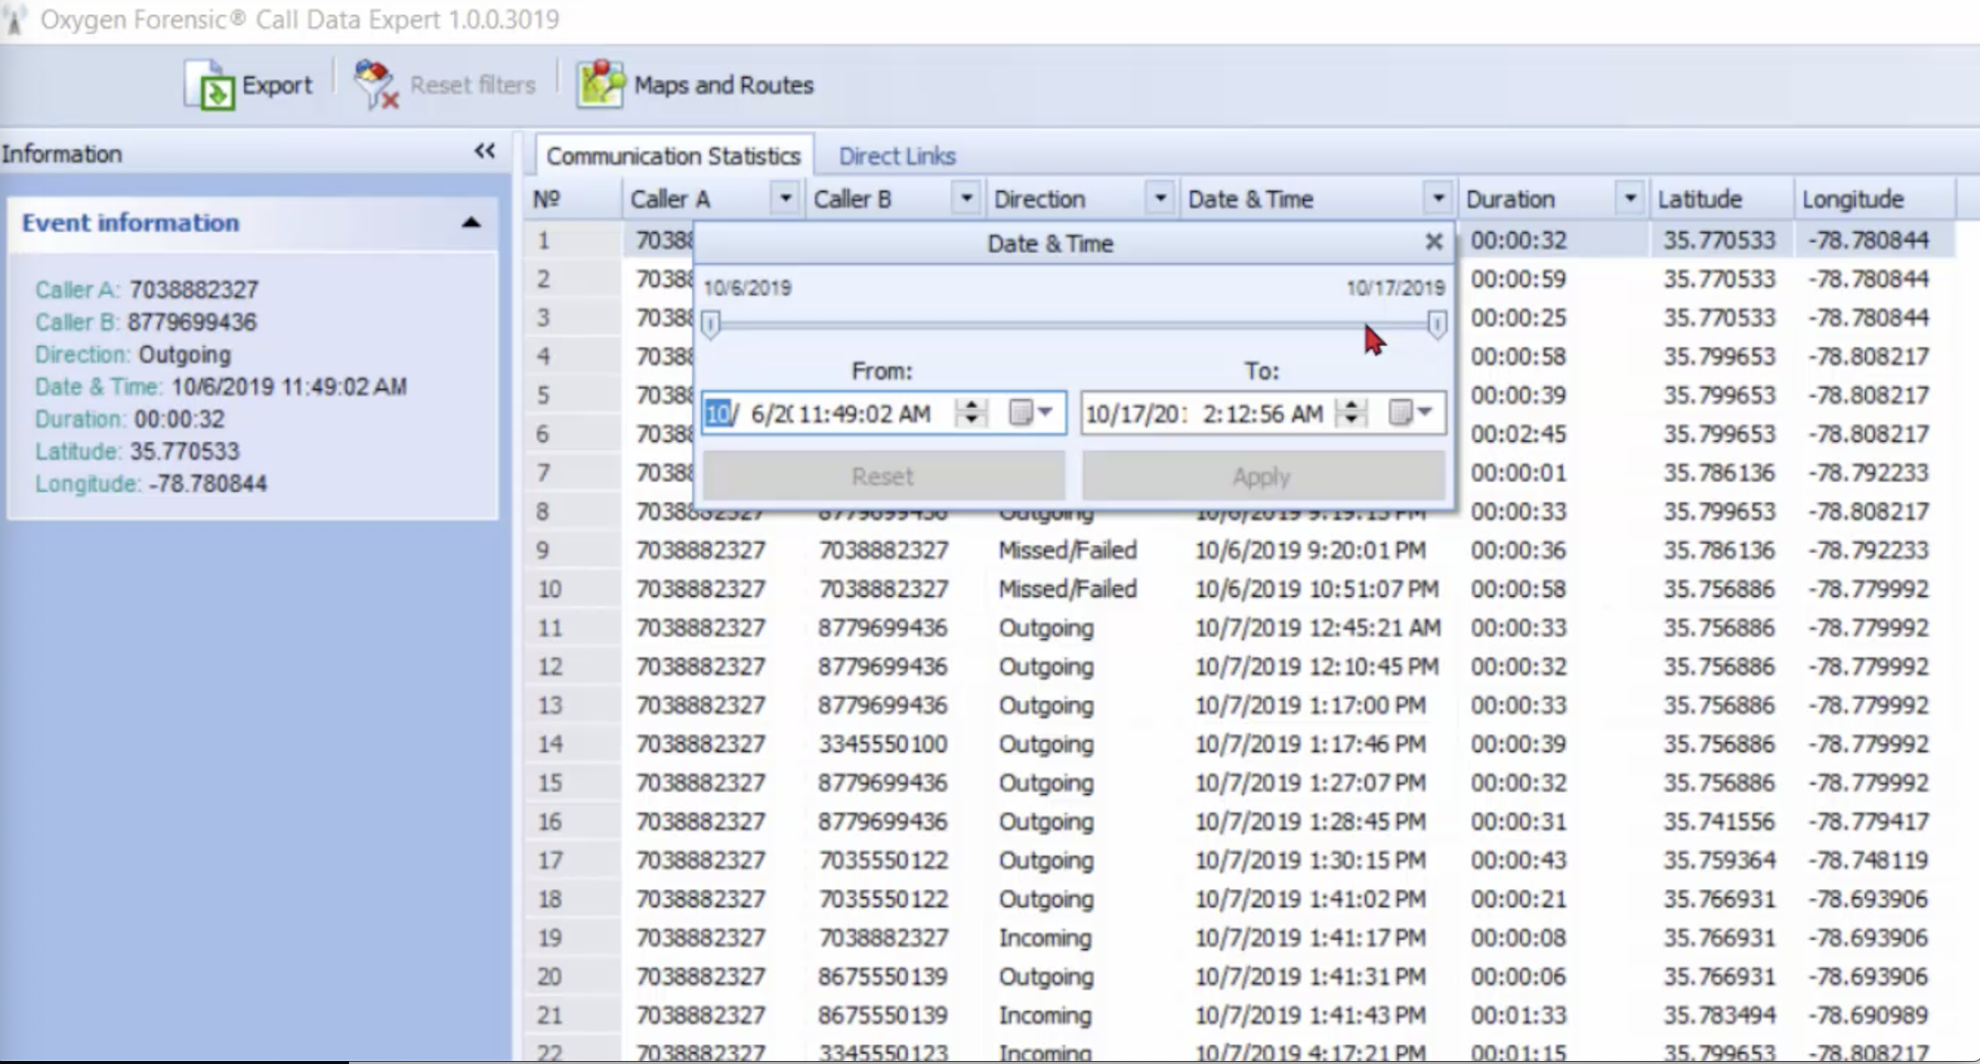Switch to the Direct Links tab
Screen dimensions: 1980x1064
click(x=897, y=156)
